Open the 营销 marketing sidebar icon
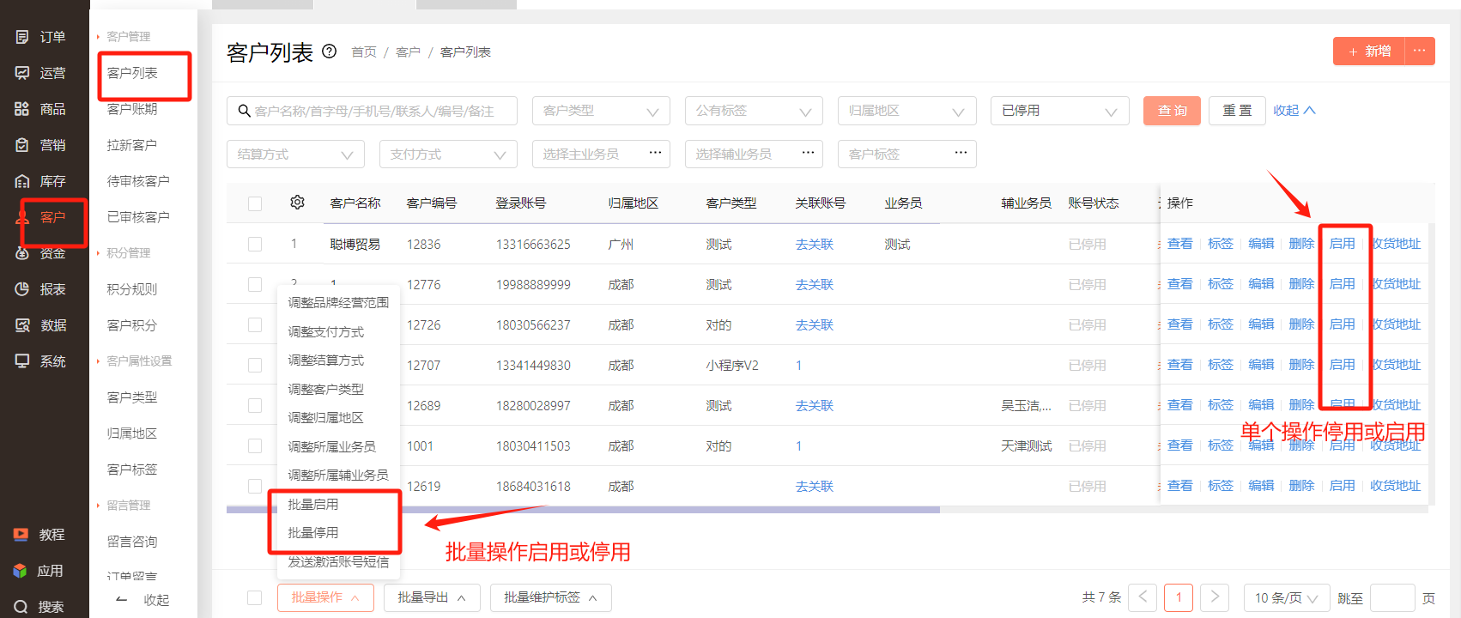 pyautogui.click(x=22, y=145)
